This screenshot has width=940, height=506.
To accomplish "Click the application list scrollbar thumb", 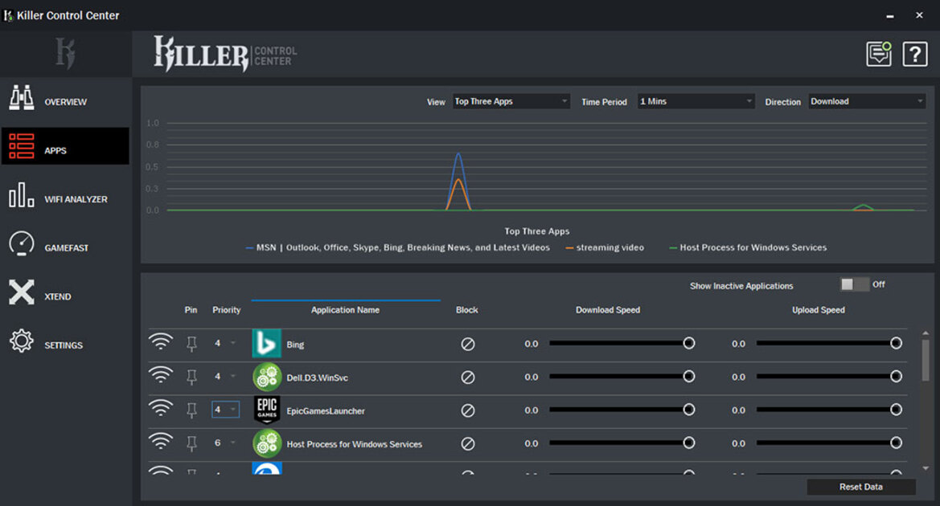I will (x=926, y=360).
